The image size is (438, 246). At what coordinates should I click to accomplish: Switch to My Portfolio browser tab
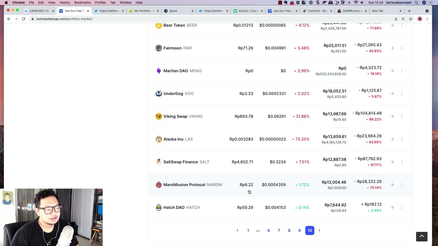(x=144, y=11)
